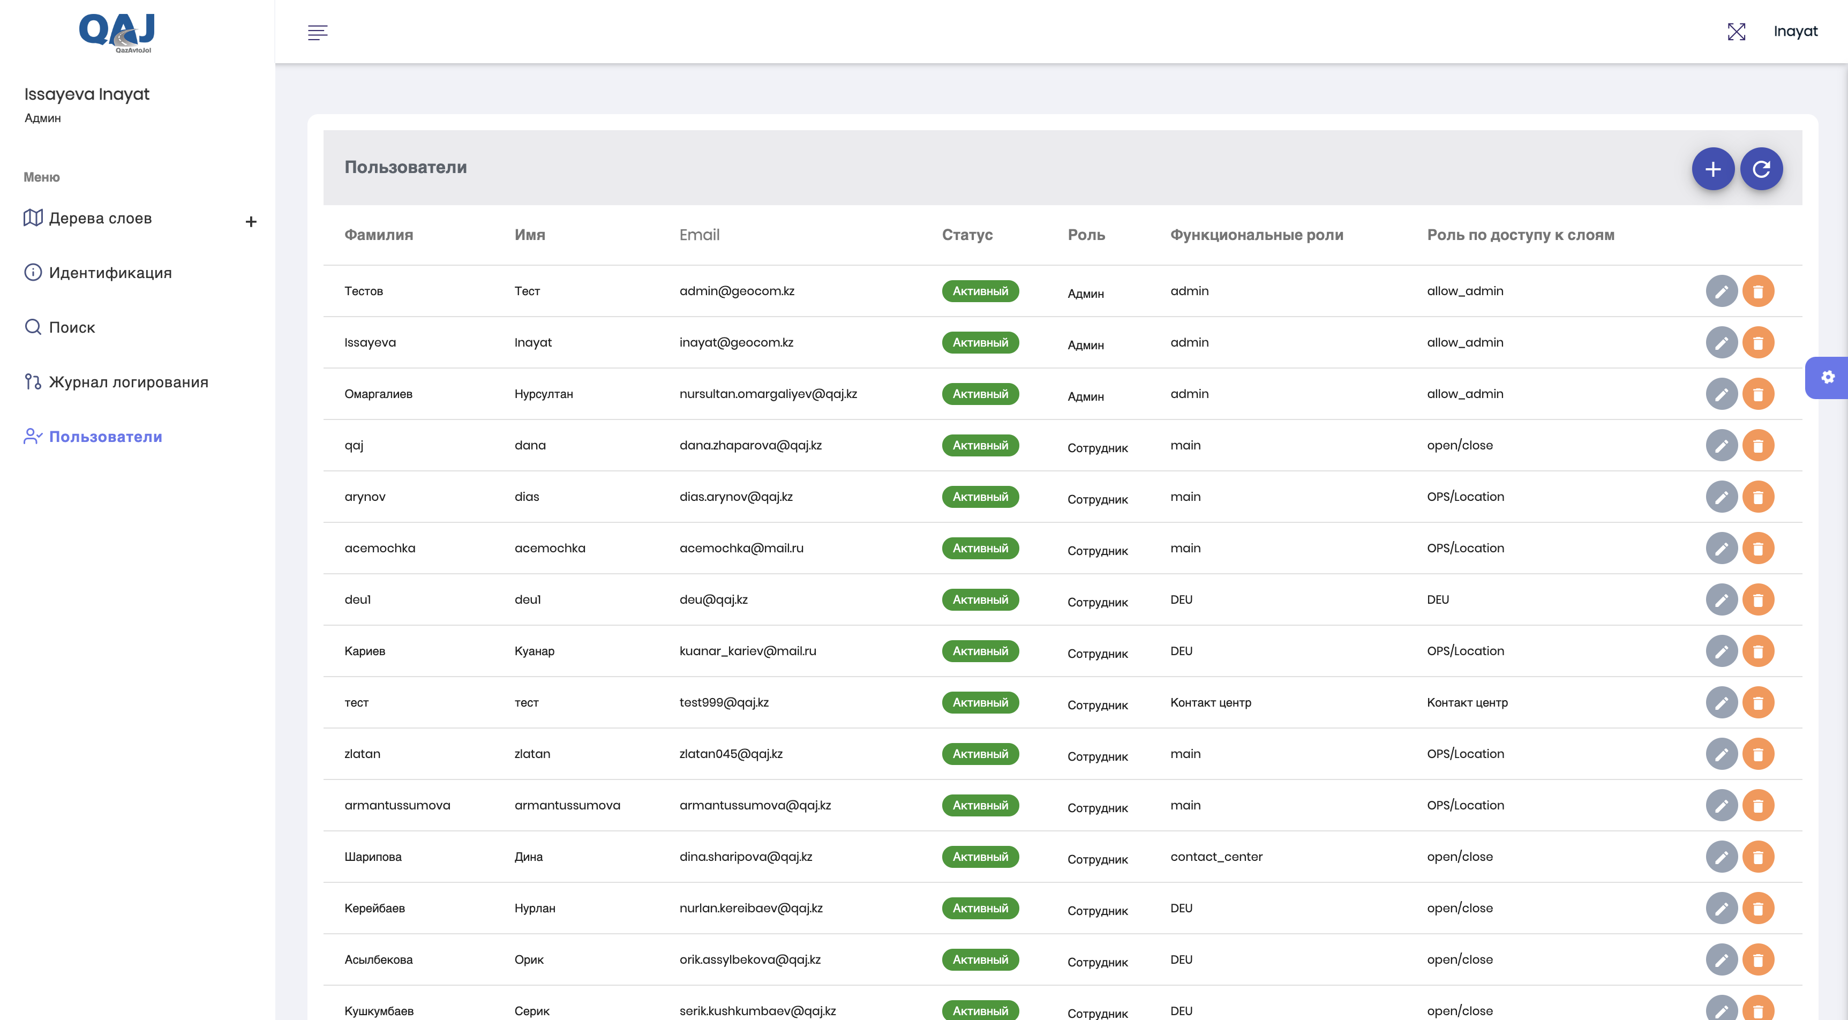Toggle sidebar with hamburger menu icon
Viewport: 1848px width, 1020px height.
coord(317,32)
